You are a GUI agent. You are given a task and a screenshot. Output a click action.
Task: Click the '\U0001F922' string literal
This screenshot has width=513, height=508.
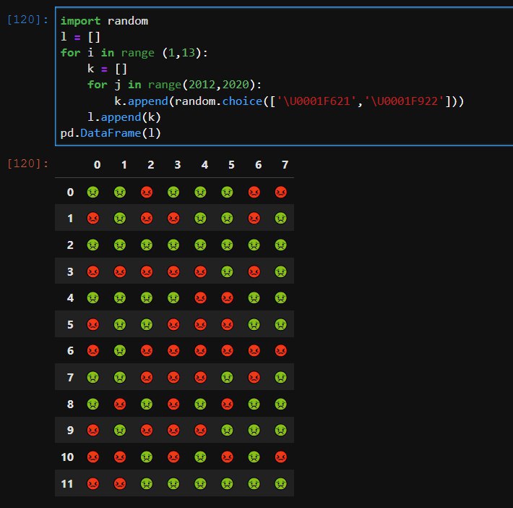(x=405, y=101)
